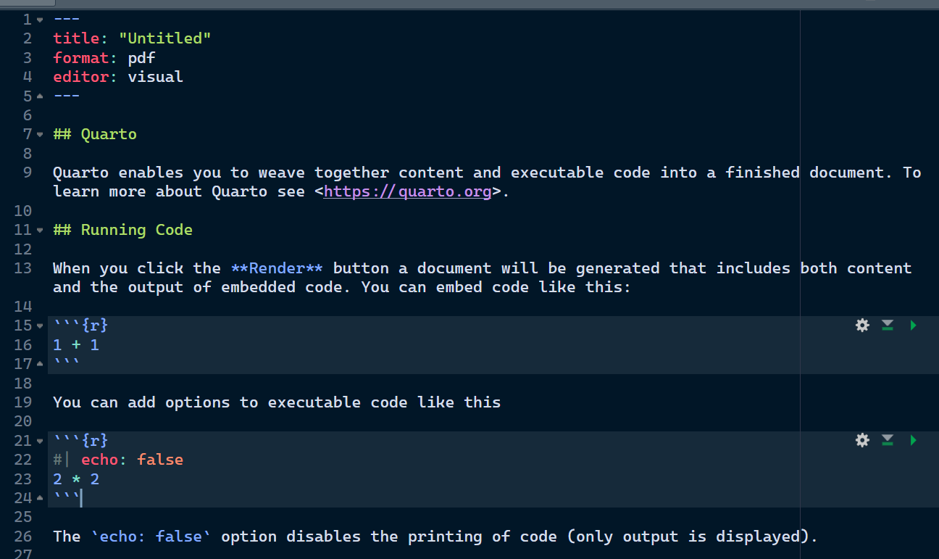Click the fold marker at line 24

[x=39, y=498]
